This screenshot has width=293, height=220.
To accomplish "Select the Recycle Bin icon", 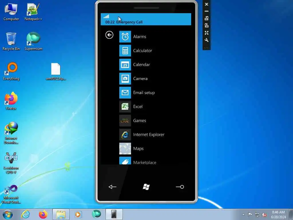I will click(11, 42).
